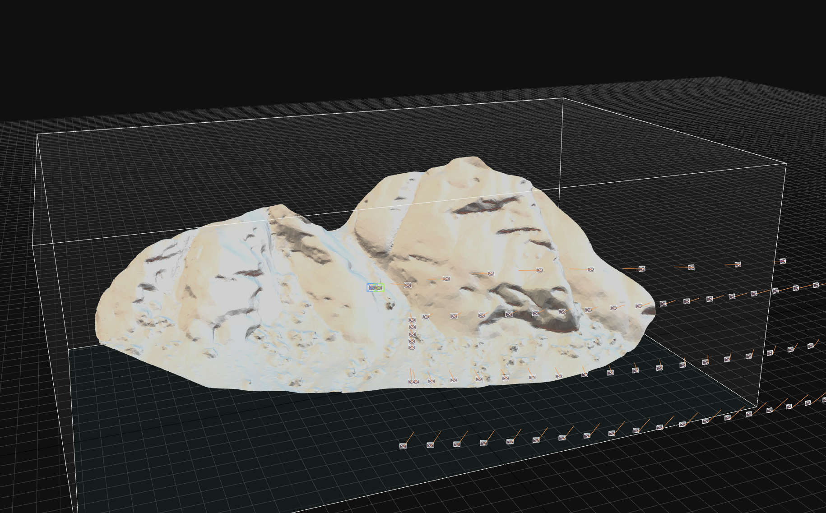Select the bottom camera of the vertical camera stack

pyautogui.click(x=412, y=347)
